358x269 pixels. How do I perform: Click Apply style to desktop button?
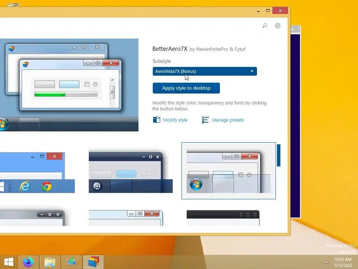tap(186, 88)
